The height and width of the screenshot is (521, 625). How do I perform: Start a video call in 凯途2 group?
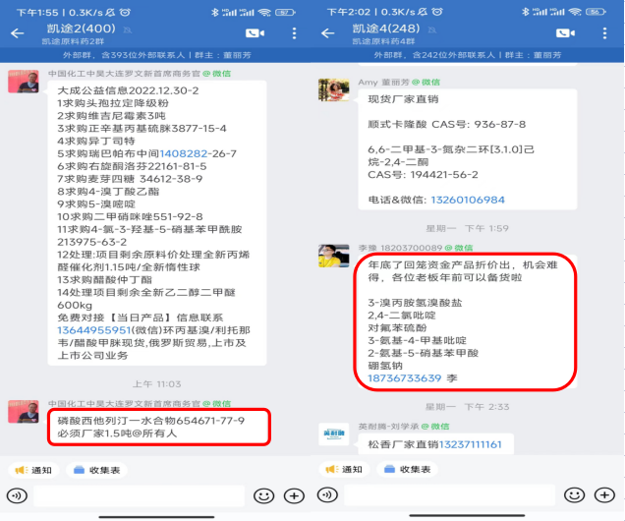click(x=256, y=33)
